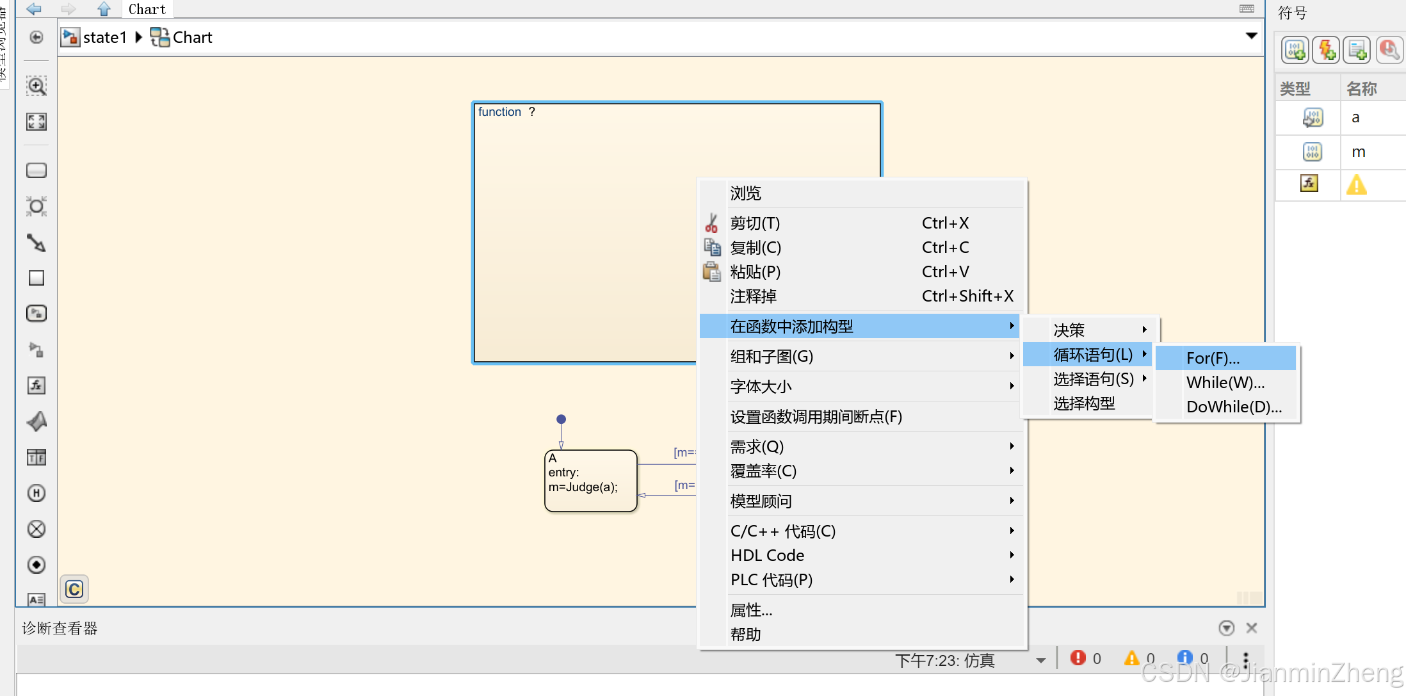
Task: Select the History Junction H tool
Action: [x=36, y=493]
